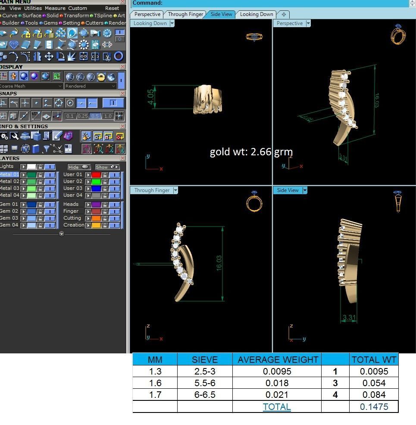Toggle the quadrant snap icon
This screenshot has height=425, width=416.
[x=59, y=103]
